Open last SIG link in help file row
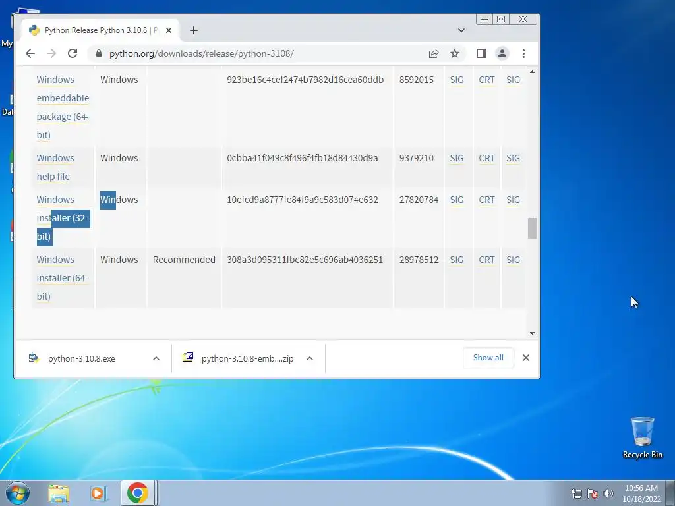This screenshot has height=506, width=675. 513,158
